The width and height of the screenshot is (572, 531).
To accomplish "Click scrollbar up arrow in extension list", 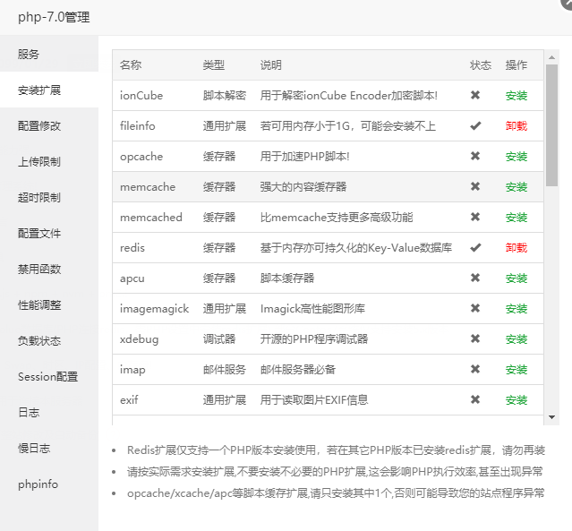I will [x=552, y=57].
